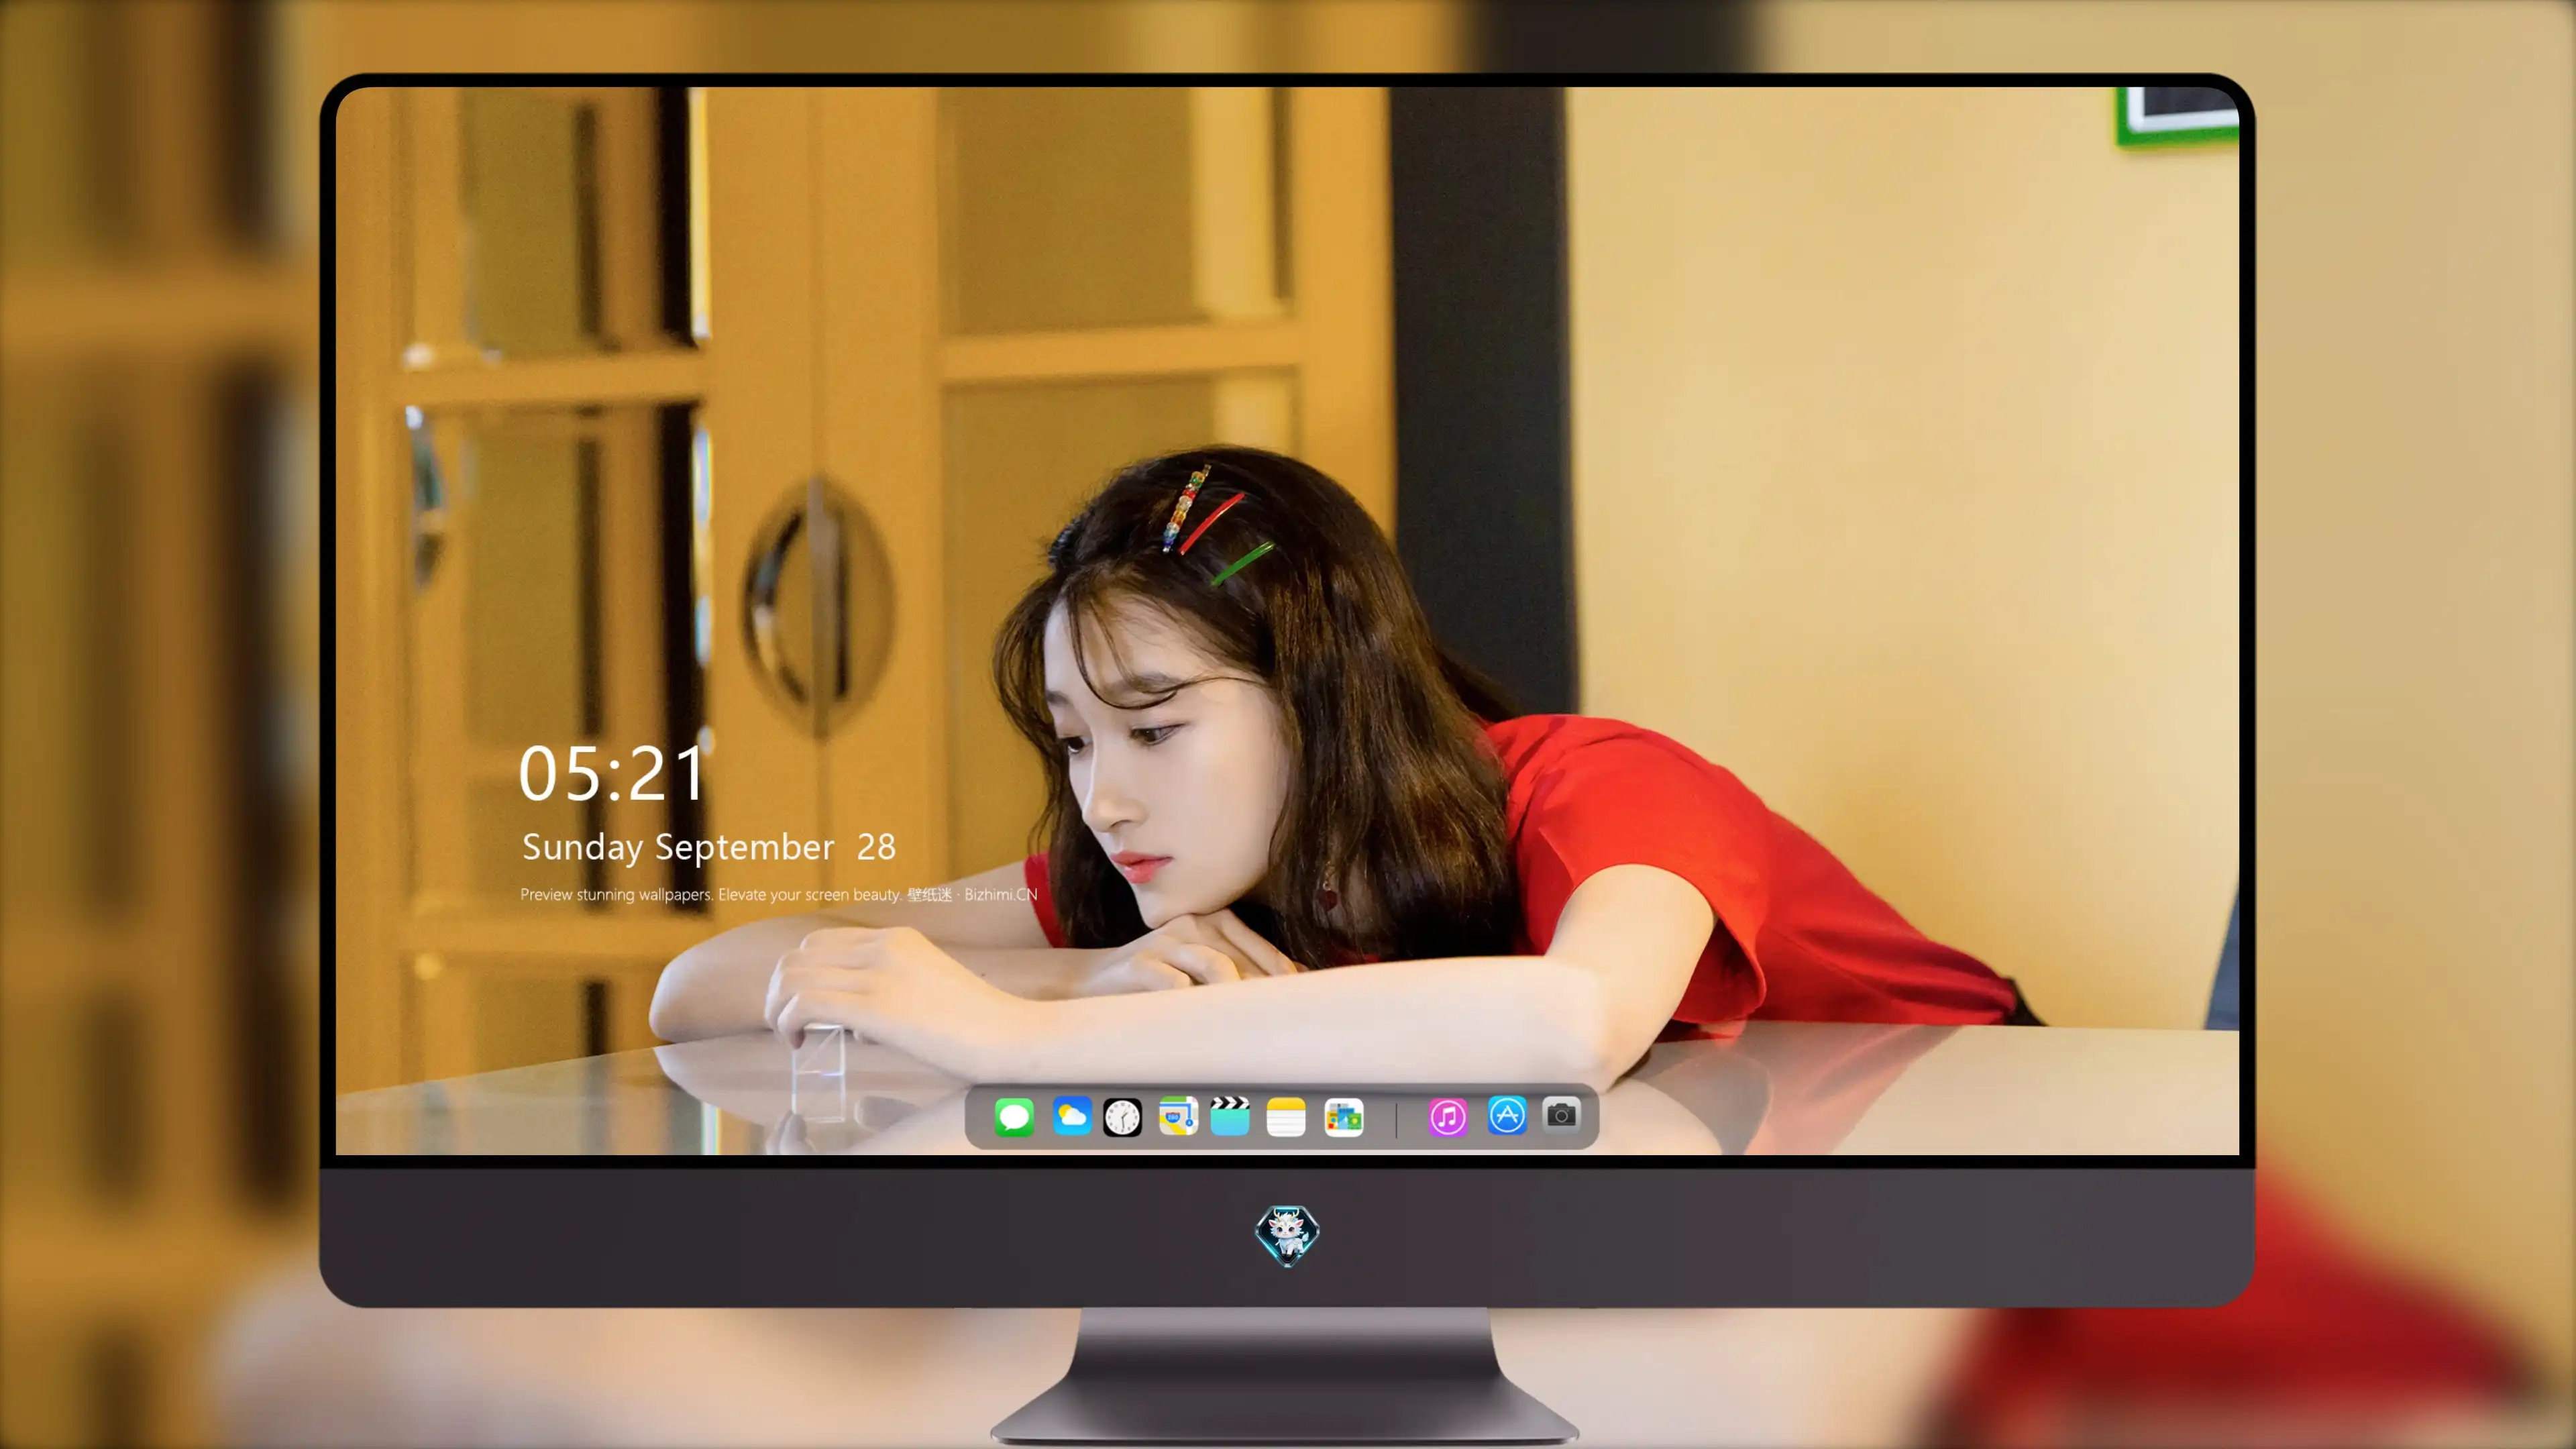Open the Camera app in dock
The width and height of the screenshot is (2576, 1449).
(1561, 1114)
